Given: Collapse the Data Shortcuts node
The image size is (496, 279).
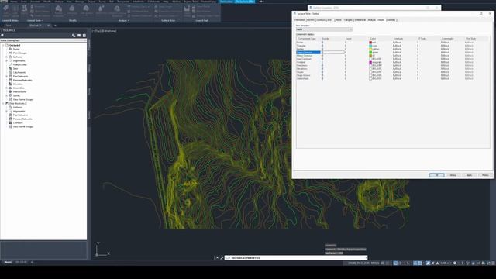Looking at the screenshot, I should (3, 103).
